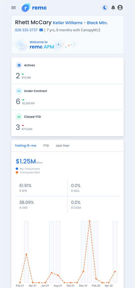Click the Actives listing icon
Viewport: 135px width, 288px height.
pos(19,65)
